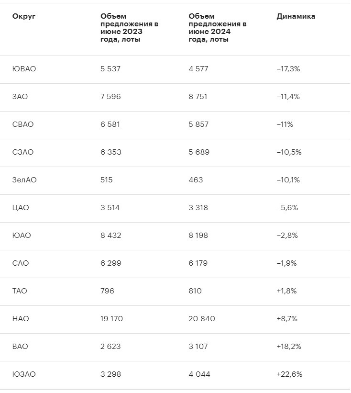Click the СВАО district name
Viewport: 351px width, 393px height.
tap(23, 124)
